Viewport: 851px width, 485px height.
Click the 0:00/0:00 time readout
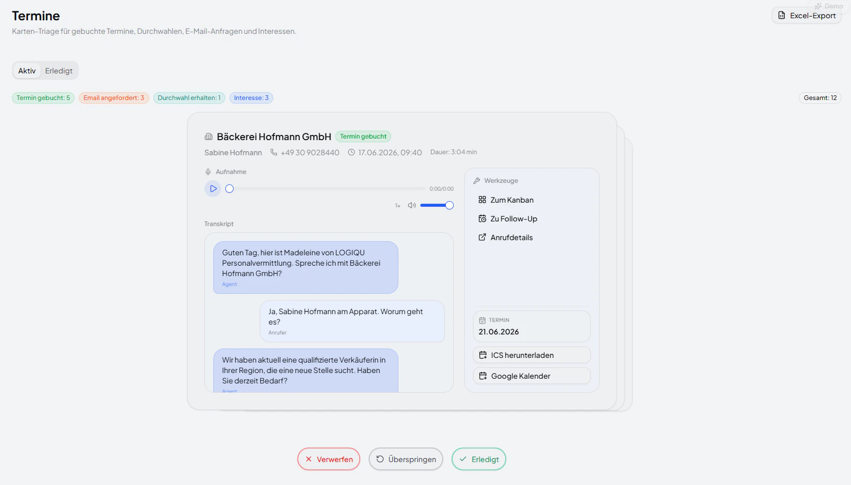pos(442,189)
